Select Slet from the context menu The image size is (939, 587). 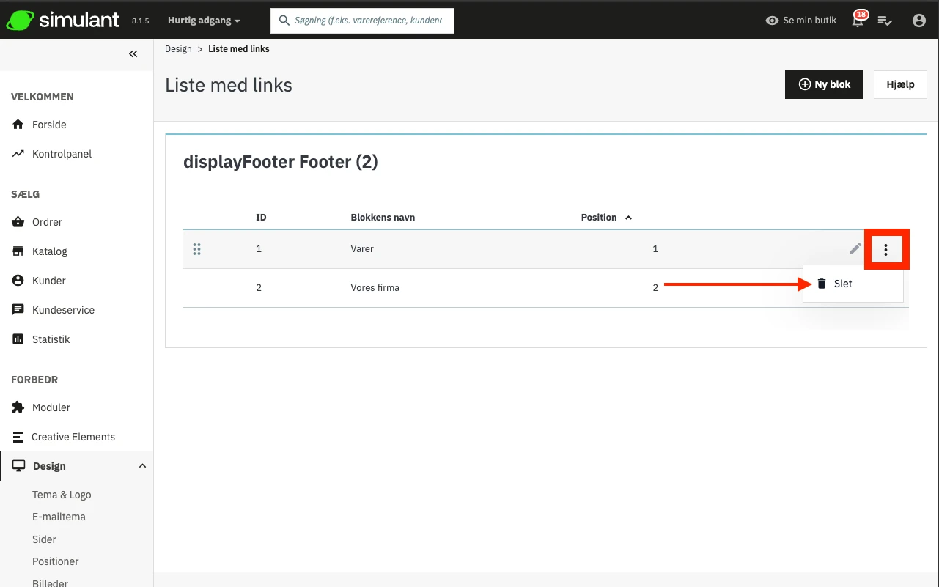pos(843,284)
